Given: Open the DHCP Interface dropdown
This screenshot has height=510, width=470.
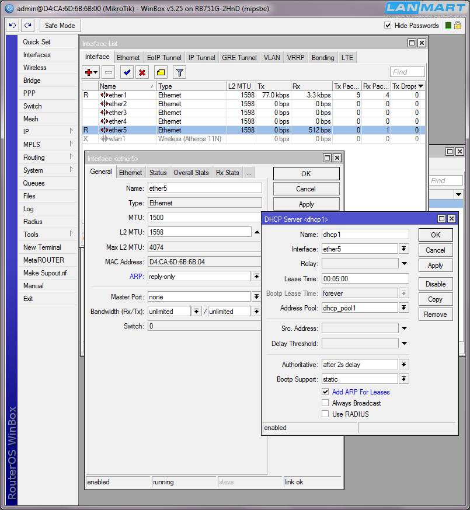Looking at the screenshot, I should click(x=403, y=249).
